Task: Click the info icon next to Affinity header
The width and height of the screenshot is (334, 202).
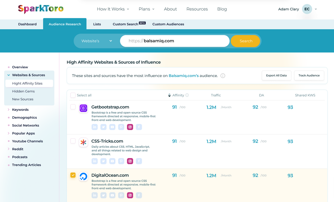Action: point(187,95)
